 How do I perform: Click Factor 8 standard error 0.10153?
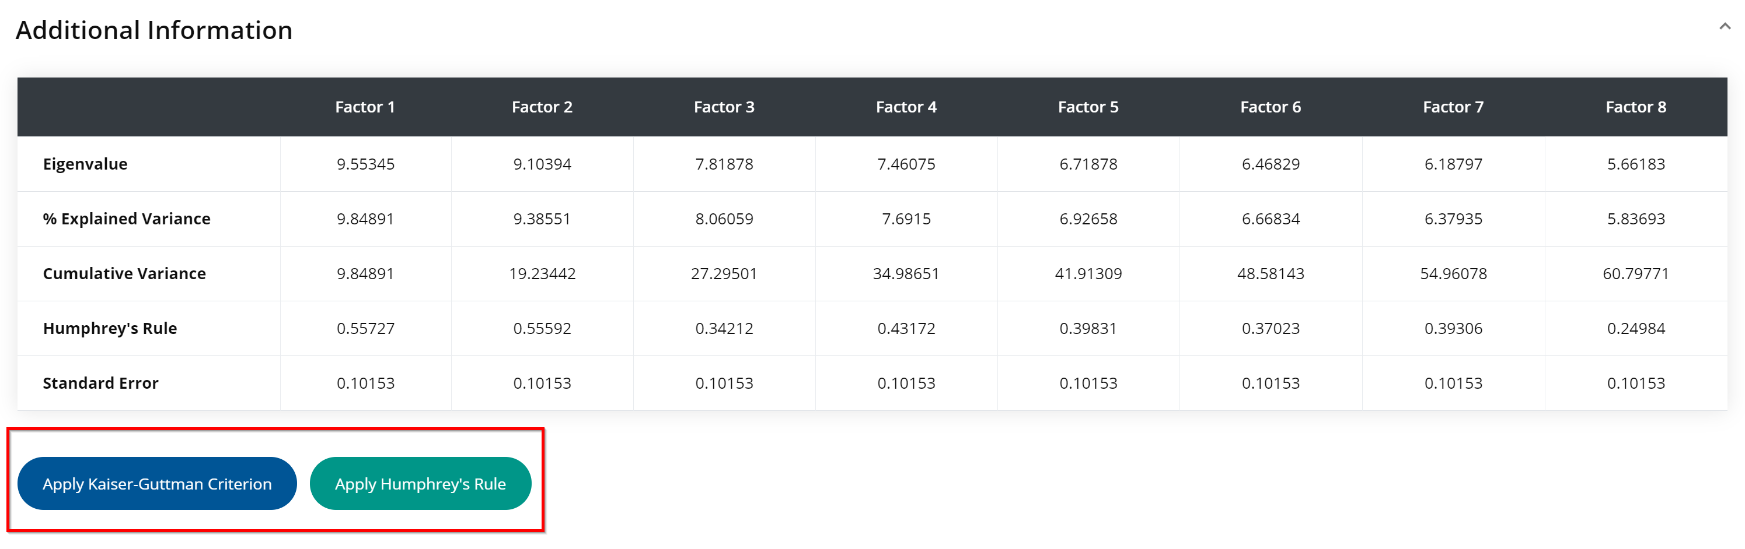1636,383
